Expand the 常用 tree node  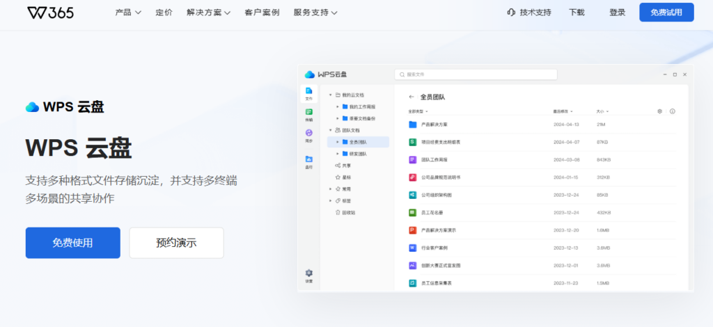[x=330, y=189]
